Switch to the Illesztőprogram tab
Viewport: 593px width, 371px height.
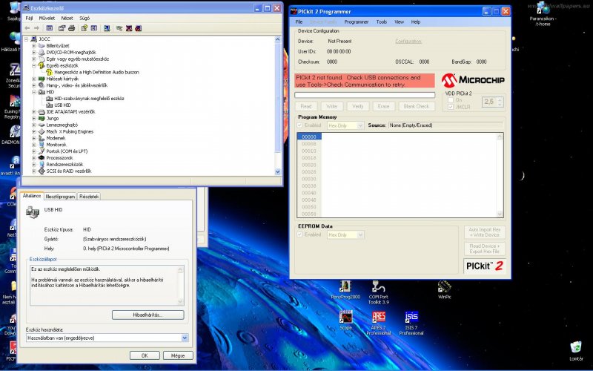pos(60,197)
